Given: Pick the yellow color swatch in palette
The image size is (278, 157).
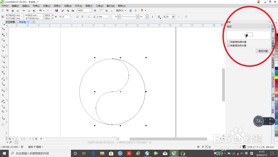Looking at the screenshot, I should (x=276, y=78).
